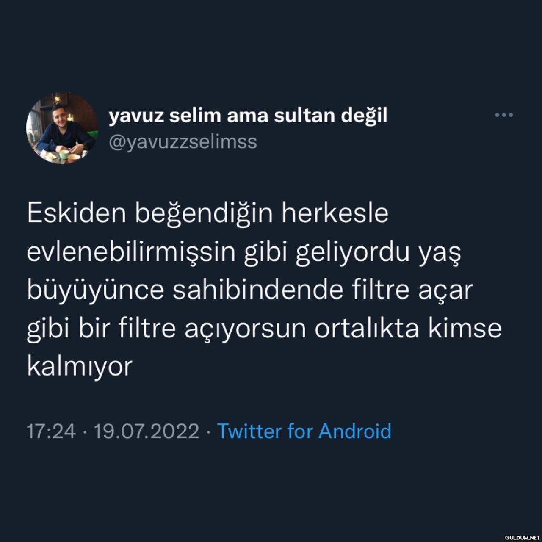Viewport: 542px width, 542px height.
Task: Click the word "geliyordu" in the tweet
Action: pos(353,253)
